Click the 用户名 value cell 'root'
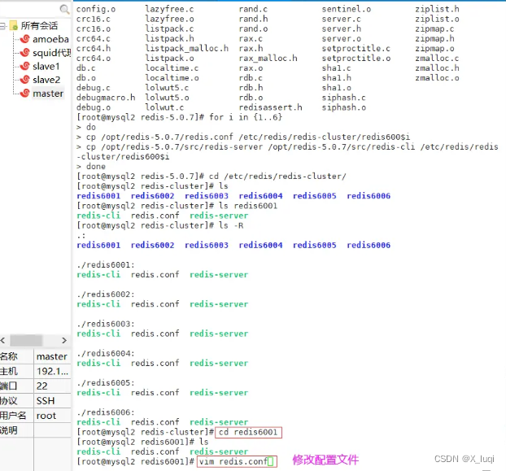This screenshot has height=471, width=506. point(52,416)
